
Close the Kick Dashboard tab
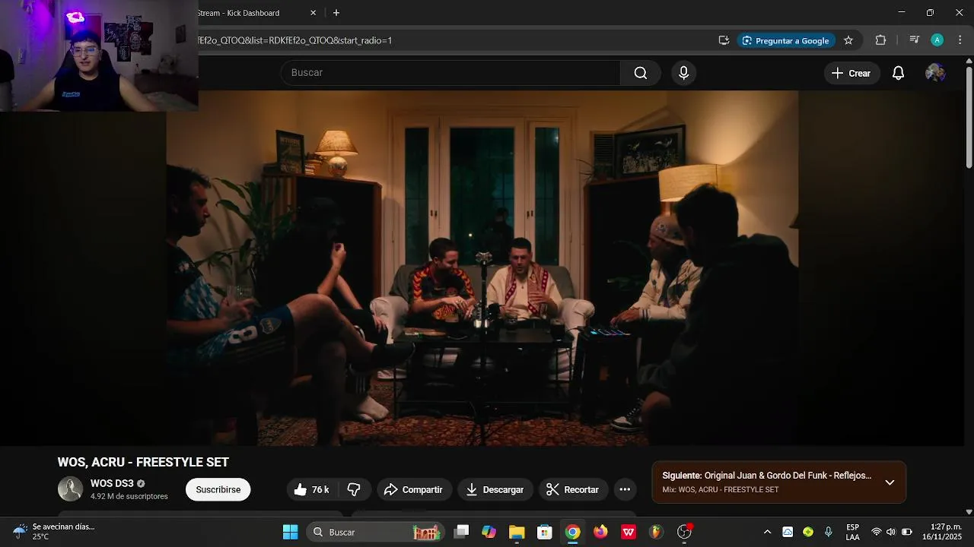pyautogui.click(x=313, y=13)
